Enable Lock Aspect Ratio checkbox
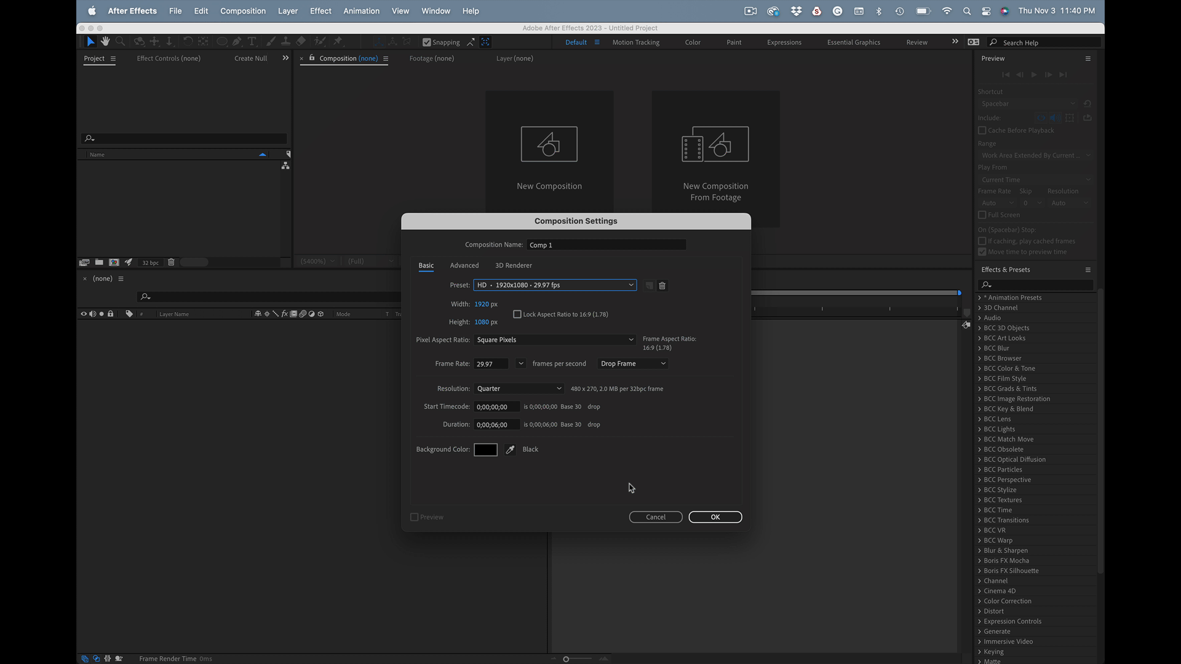 point(517,315)
